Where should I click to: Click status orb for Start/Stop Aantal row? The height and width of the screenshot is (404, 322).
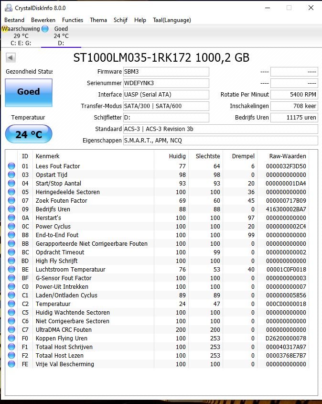11,183
